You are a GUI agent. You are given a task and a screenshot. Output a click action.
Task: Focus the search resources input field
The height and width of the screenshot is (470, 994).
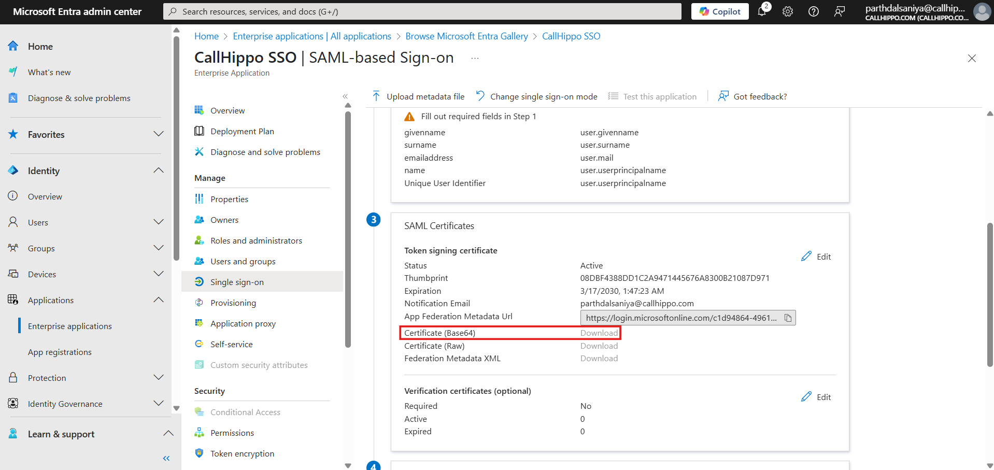tap(422, 11)
